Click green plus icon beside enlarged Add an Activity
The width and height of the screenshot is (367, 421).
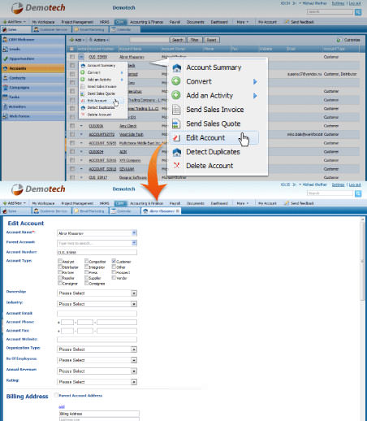[176, 95]
